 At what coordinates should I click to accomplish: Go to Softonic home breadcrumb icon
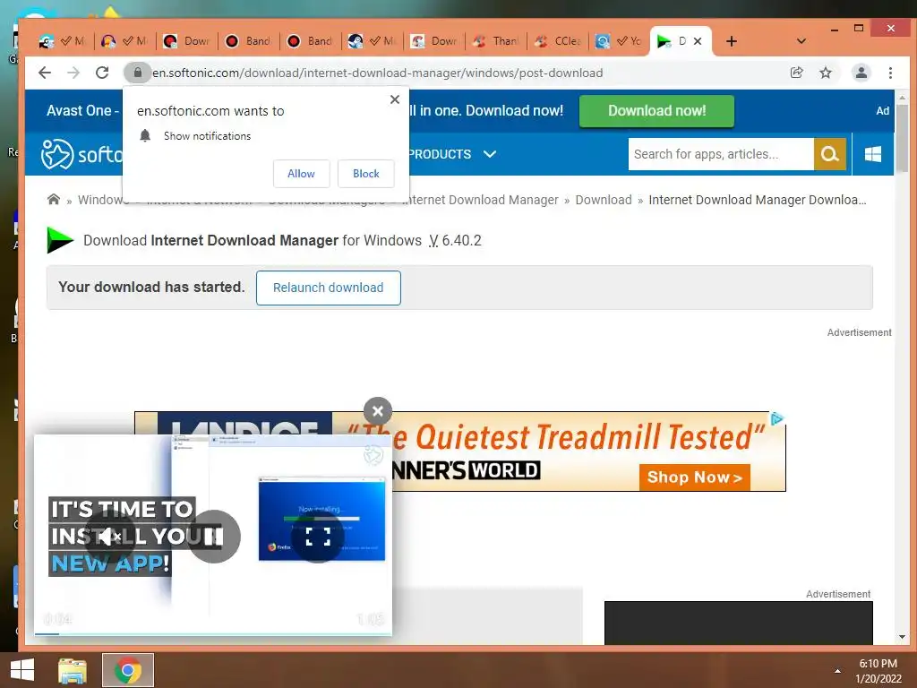pos(53,200)
